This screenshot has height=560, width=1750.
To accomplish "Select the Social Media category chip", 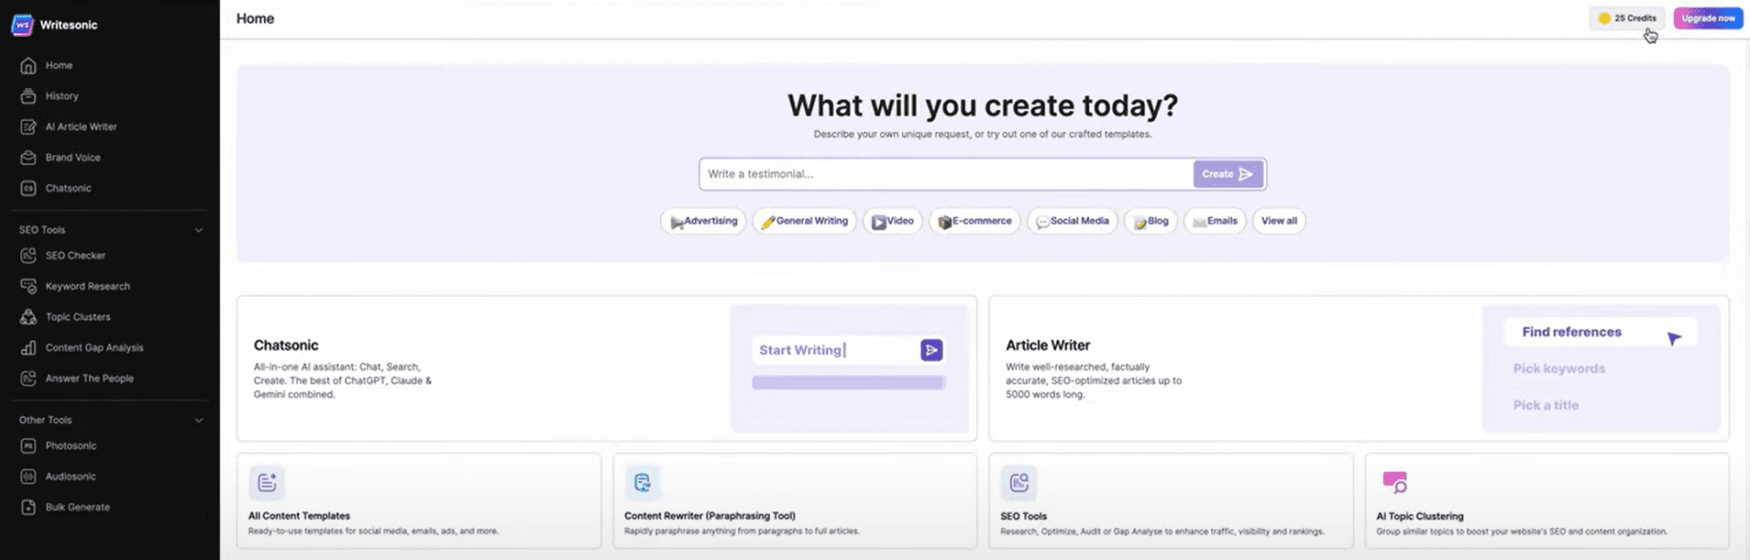I will (x=1072, y=221).
